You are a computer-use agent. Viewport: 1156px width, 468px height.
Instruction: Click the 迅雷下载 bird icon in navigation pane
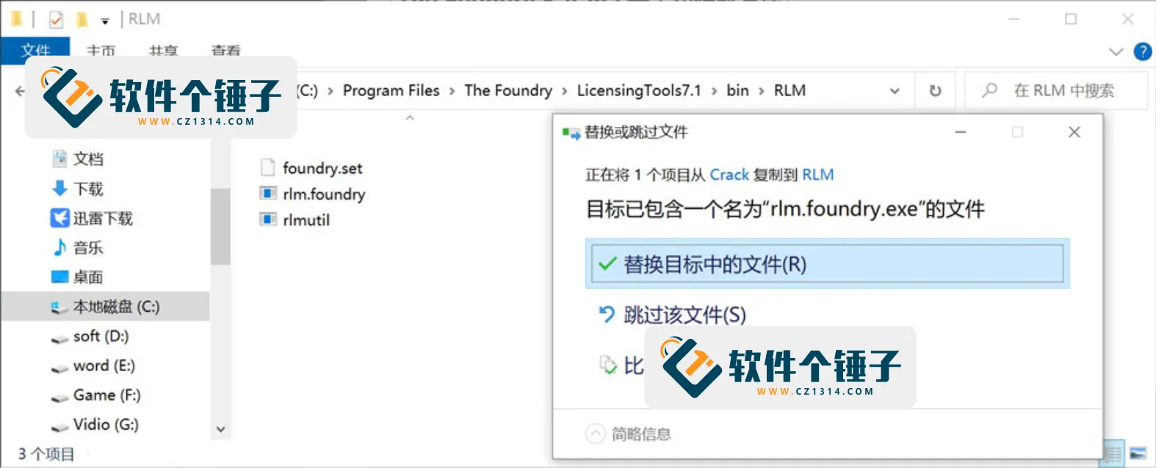(x=59, y=218)
